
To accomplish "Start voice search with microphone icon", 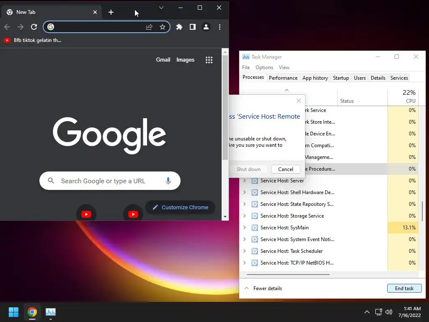I will coord(168,181).
